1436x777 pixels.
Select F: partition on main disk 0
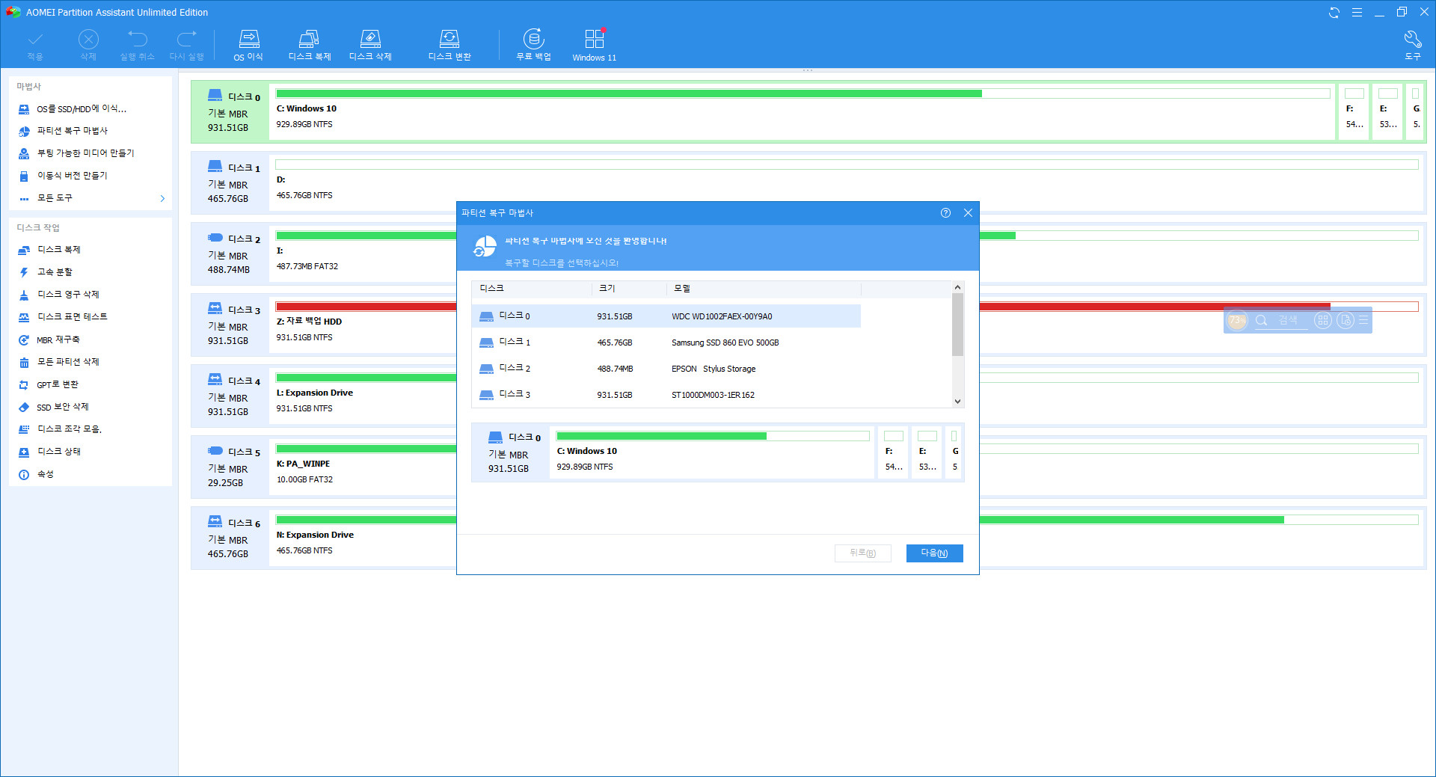[x=1354, y=111]
